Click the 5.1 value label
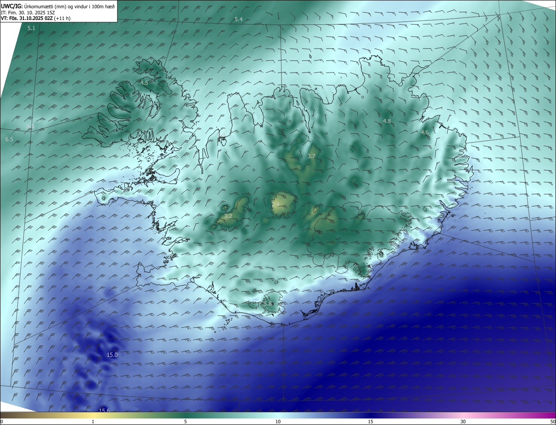Screen dimensions: 556x425 [31, 28]
